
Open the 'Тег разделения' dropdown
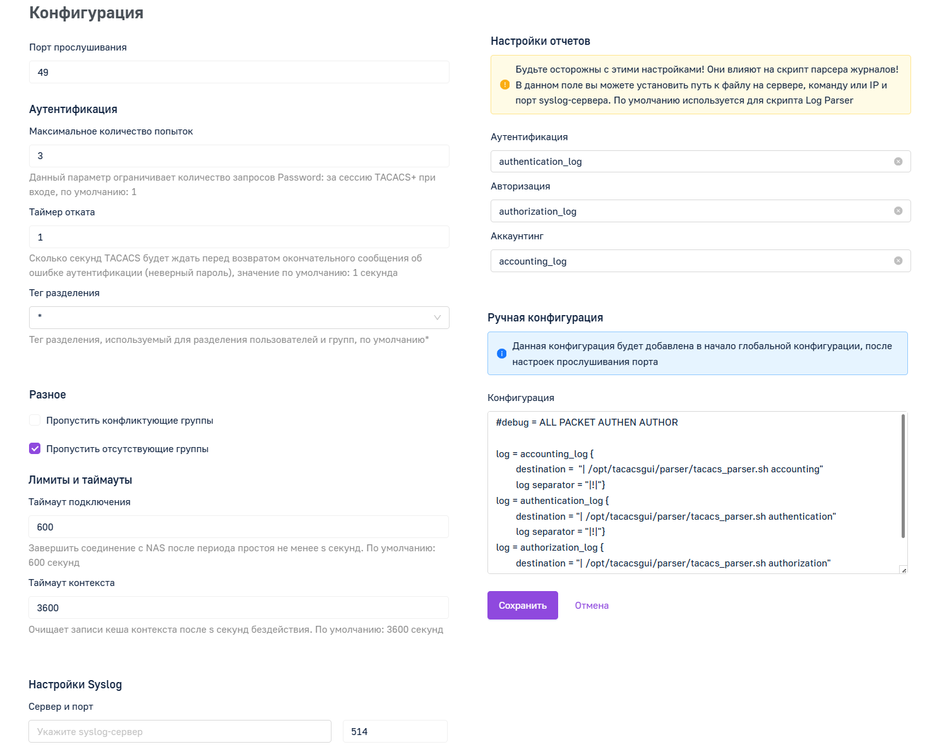pyautogui.click(x=239, y=318)
